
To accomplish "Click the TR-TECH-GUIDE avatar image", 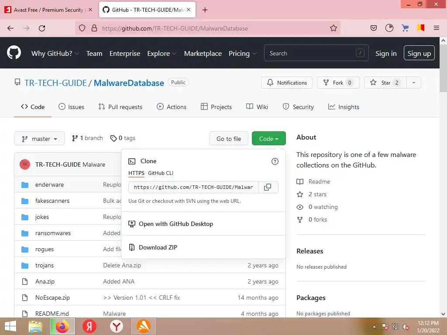I will (x=25, y=164).
